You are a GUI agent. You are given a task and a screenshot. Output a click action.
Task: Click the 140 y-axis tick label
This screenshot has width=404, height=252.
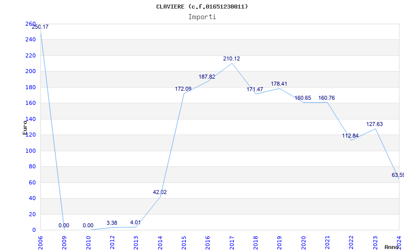click(x=30, y=119)
